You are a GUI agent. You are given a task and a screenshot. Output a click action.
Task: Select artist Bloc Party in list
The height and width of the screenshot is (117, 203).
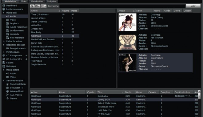pos(55,32)
